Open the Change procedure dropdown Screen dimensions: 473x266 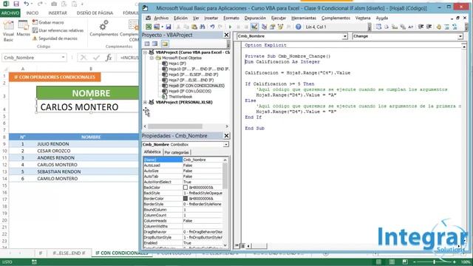pos(460,36)
